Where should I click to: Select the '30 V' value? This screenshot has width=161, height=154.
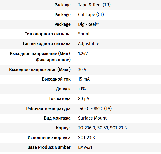82,70
